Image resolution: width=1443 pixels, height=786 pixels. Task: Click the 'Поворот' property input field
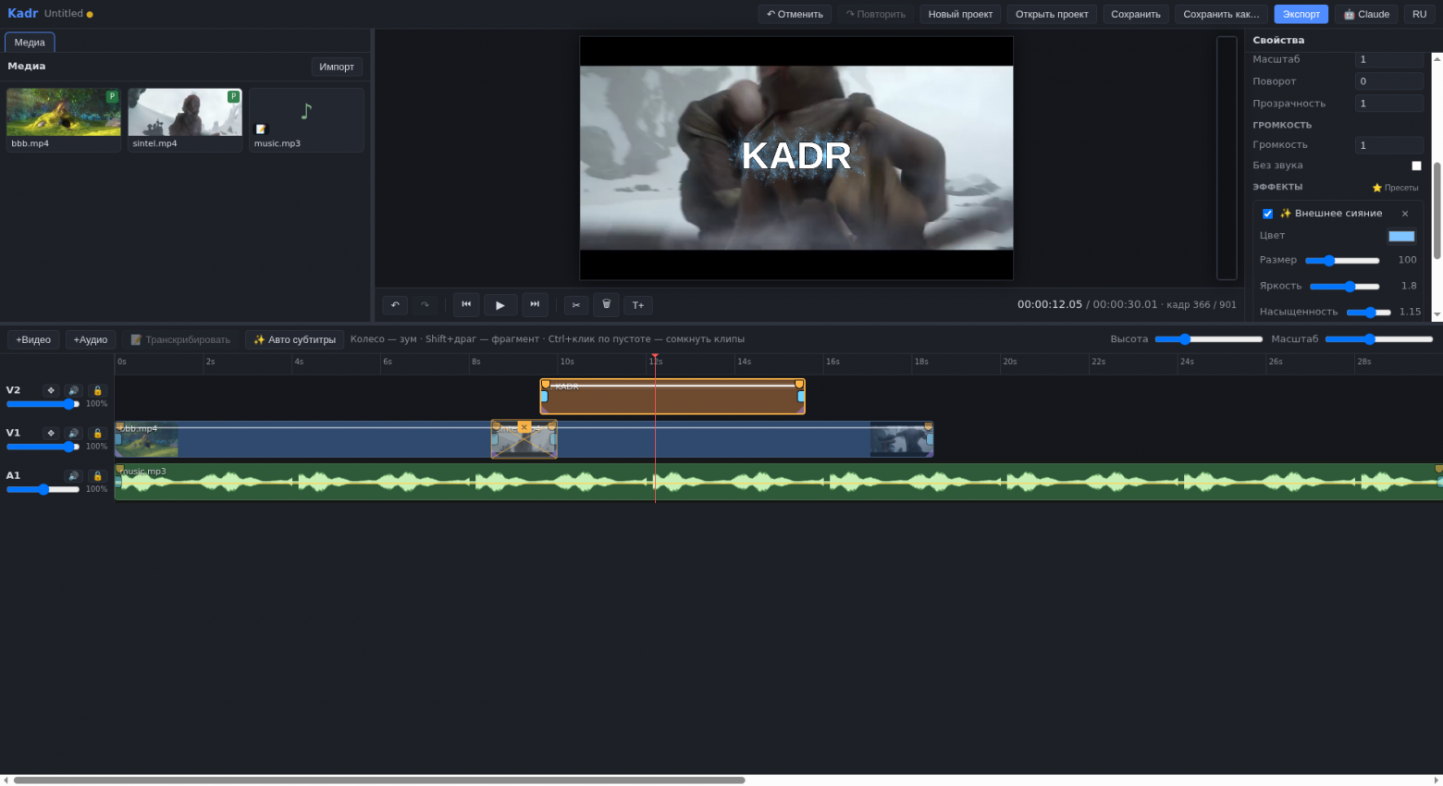[1389, 81]
